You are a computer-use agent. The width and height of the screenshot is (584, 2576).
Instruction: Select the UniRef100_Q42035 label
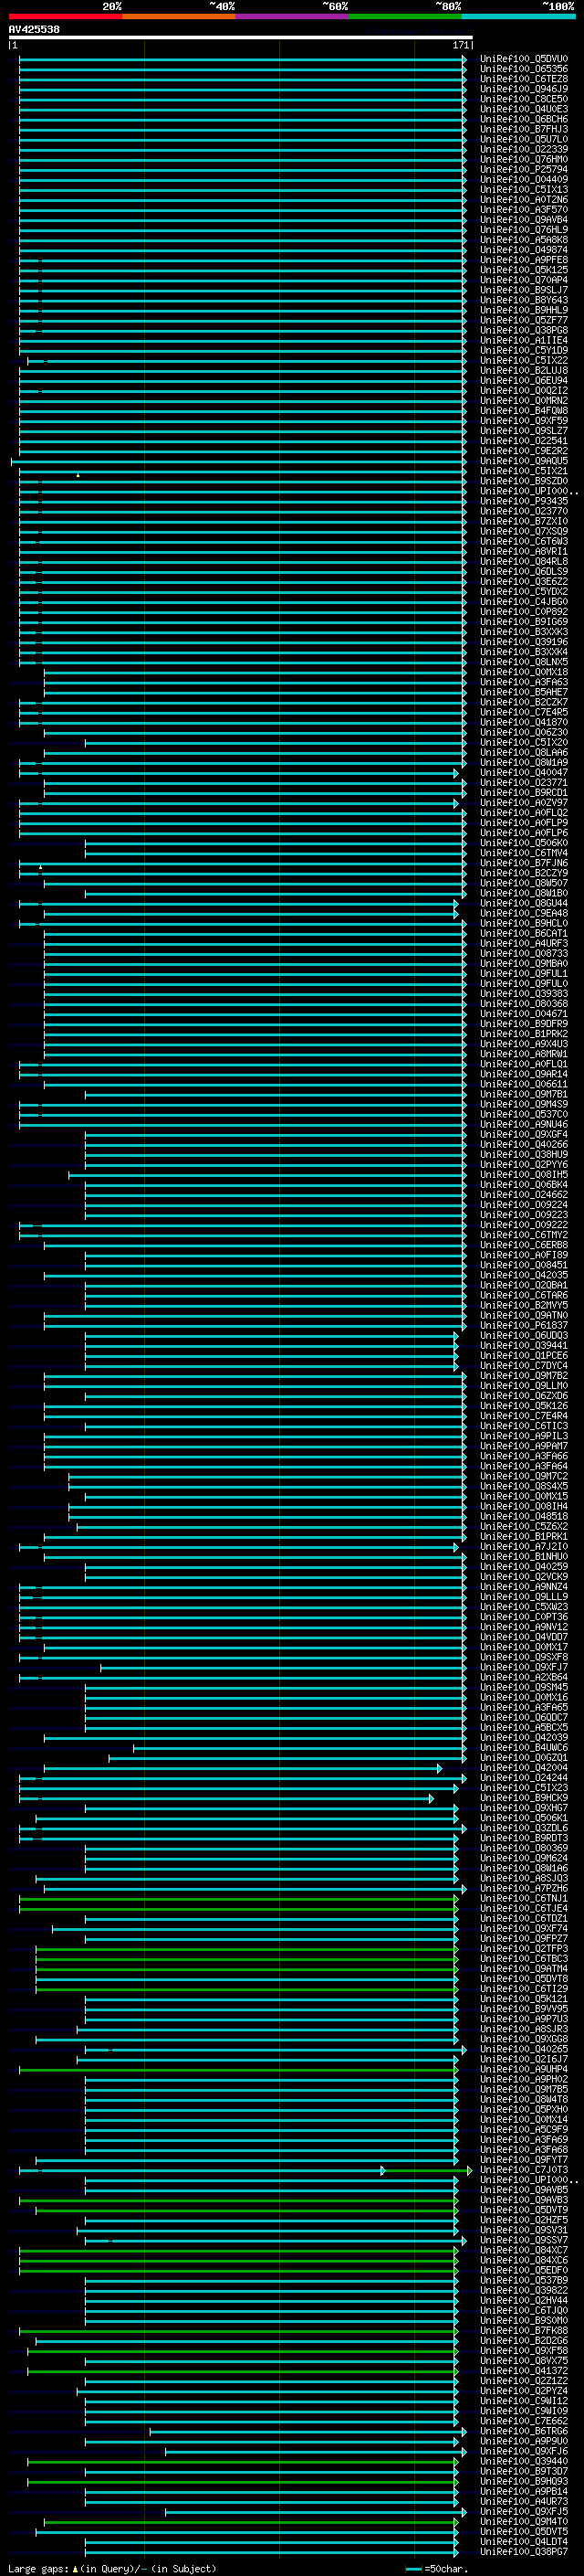(x=524, y=1275)
